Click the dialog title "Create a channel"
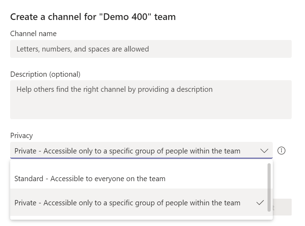 point(93,17)
